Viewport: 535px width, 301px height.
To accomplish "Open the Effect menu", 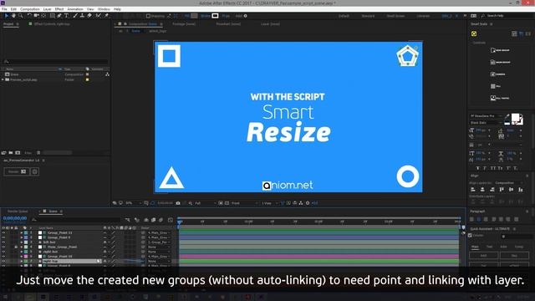I will 59,9.
